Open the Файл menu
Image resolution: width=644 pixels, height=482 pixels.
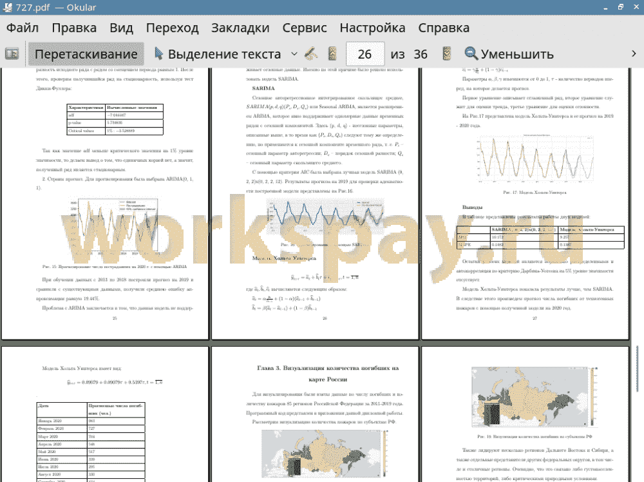tap(23, 28)
